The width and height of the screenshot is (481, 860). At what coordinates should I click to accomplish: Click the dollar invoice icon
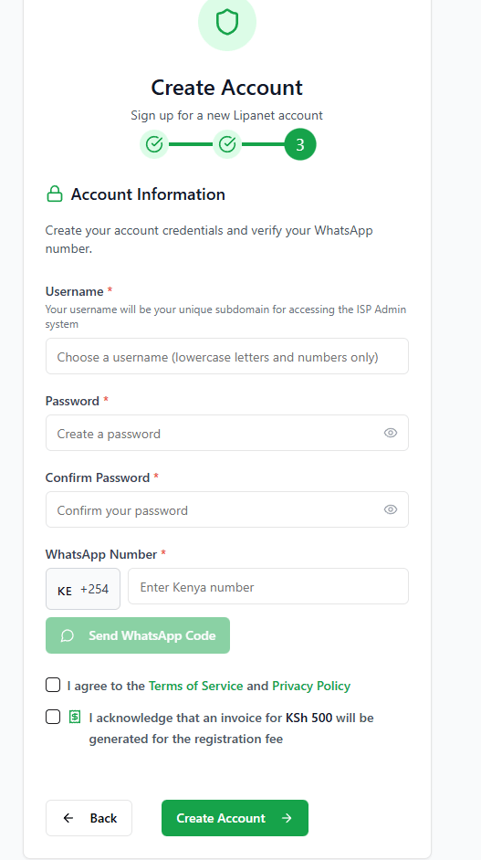(x=75, y=717)
